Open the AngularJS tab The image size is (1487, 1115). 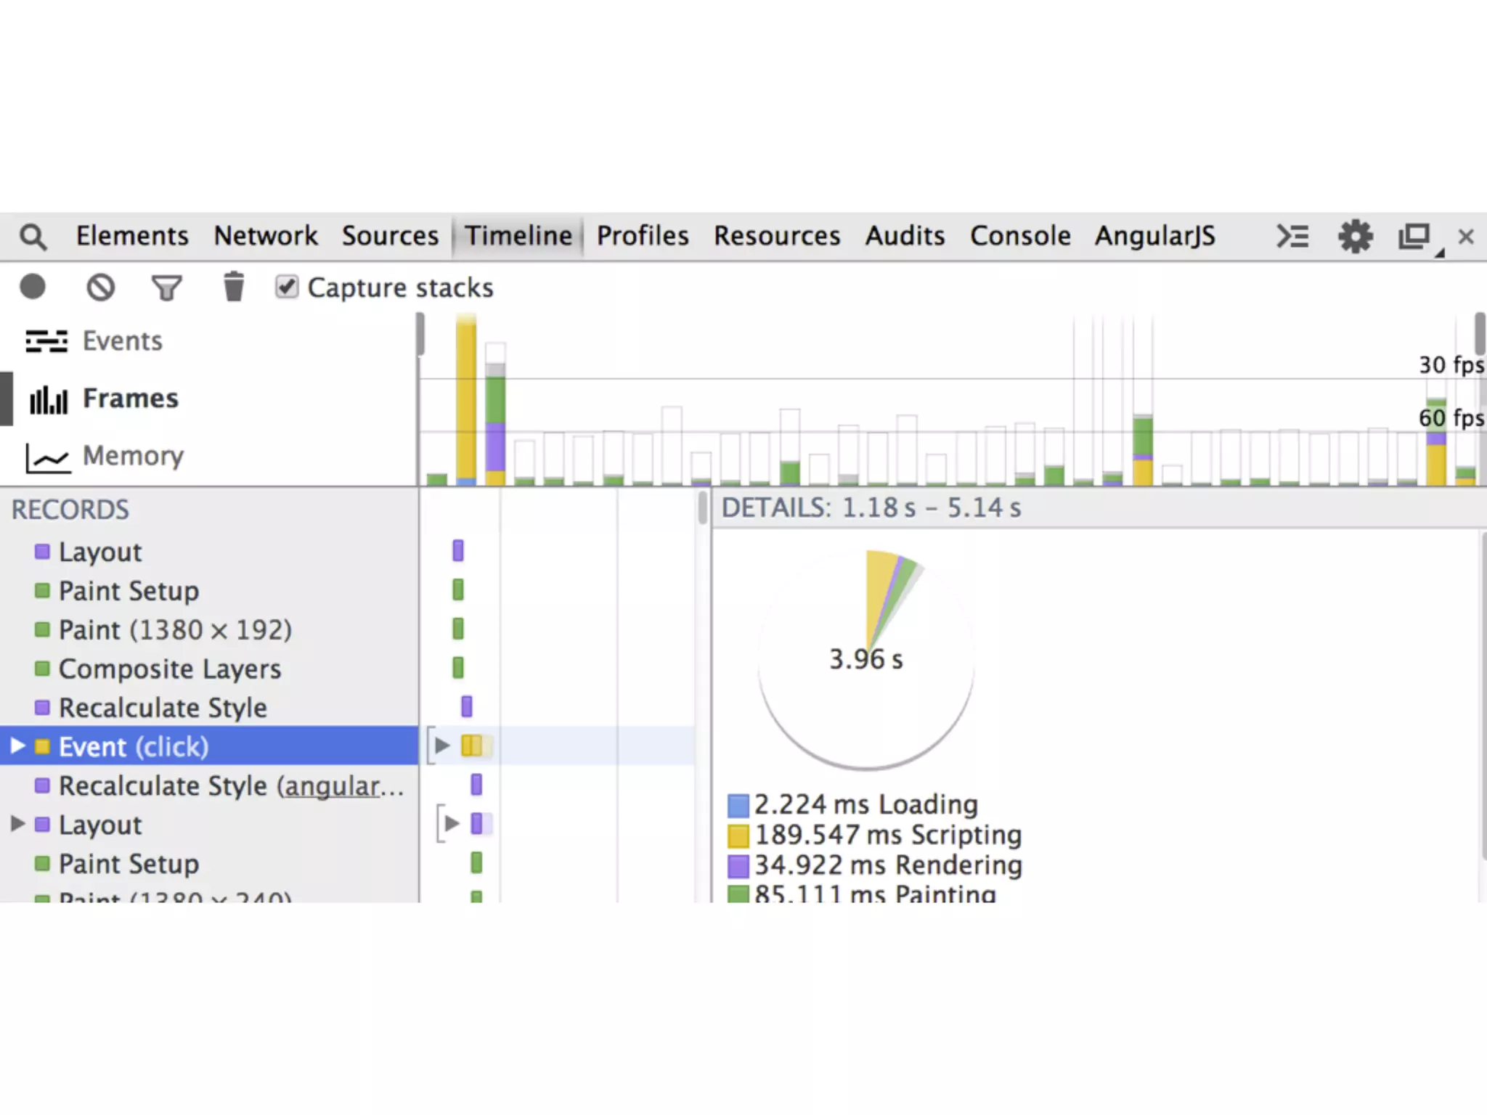(x=1154, y=236)
